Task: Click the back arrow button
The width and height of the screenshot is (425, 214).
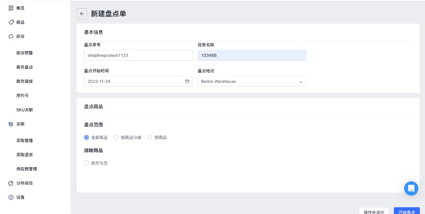Action: point(82,14)
